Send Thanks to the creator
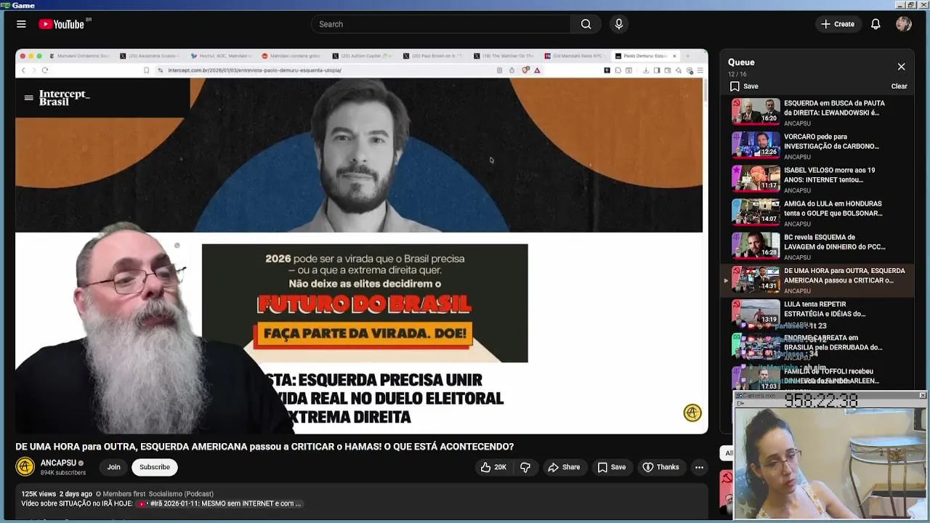The width and height of the screenshot is (930, 523). [660, 467]
